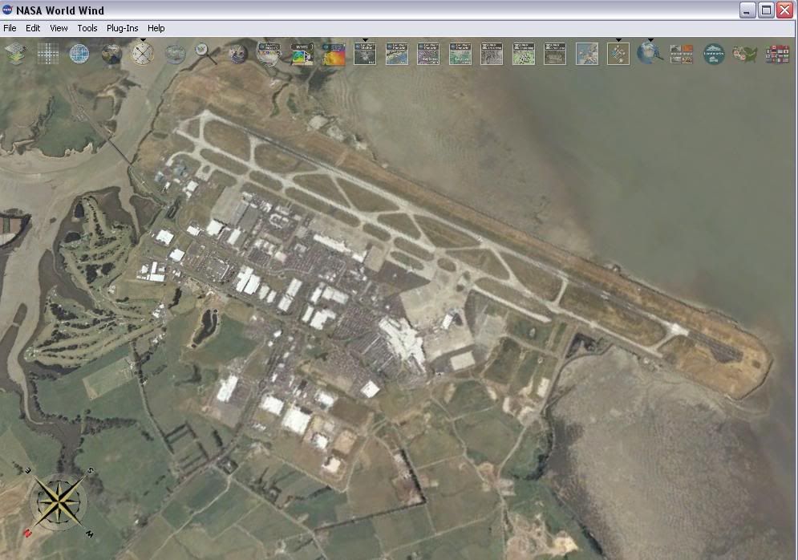Open the magnifying glass place finder
The height and width of the screenshot is (560, 798).
click(206, 54)
